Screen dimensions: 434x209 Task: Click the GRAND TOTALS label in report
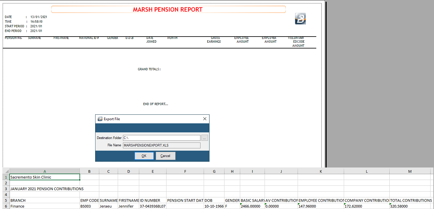coord(149,69)
